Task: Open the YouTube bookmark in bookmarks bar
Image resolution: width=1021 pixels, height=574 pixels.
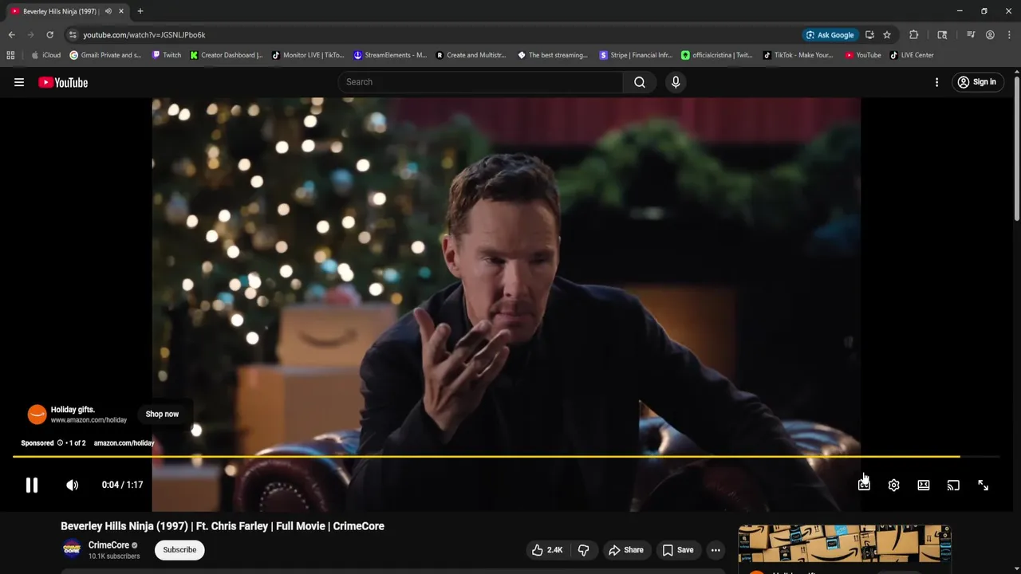Action: [x=863, y=55]
